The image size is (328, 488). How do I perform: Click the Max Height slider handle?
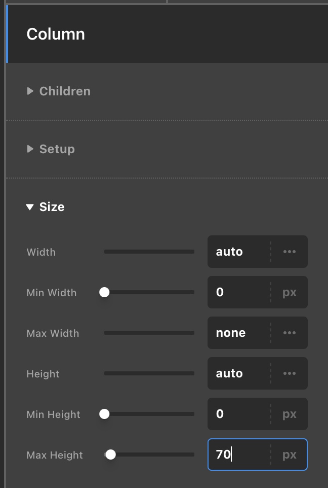[x=110, y=455]
